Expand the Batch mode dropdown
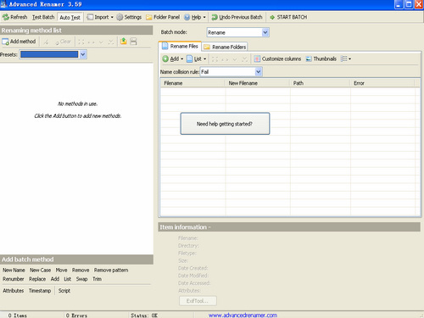424x318 pixels. click(x=265, y=32)
